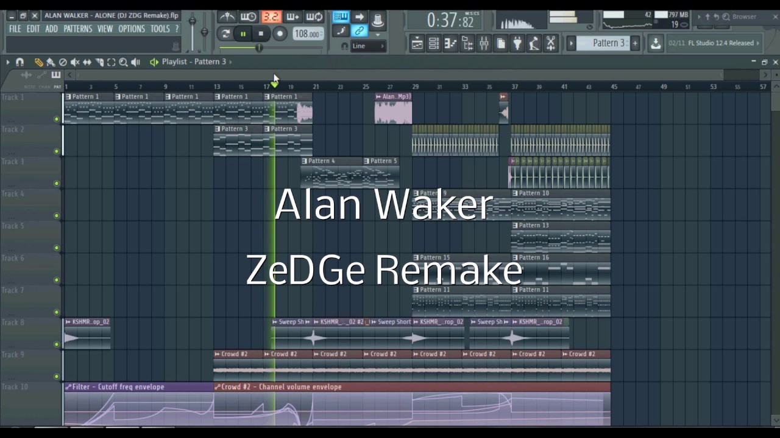Image resolution: width=780 pixels, height=438 pixels.
Task: Open the playlist view icon
Action: click(x=417, y=43)
